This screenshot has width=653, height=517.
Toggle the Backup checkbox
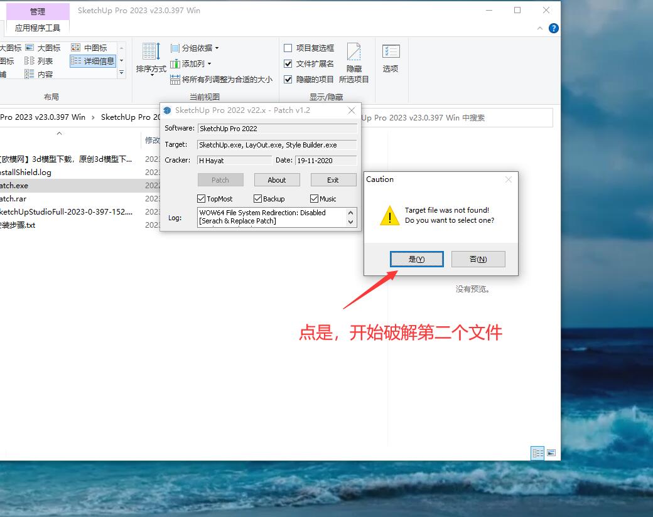258,198
